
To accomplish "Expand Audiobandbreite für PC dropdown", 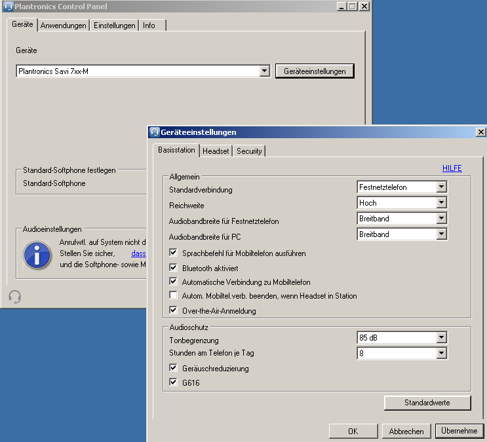I will pyautogui.click(x=402, y=234).
